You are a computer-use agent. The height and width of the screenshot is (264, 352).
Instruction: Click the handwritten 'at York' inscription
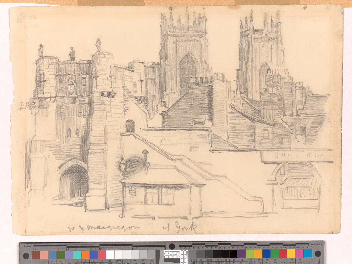pyautogui.click(x=179, y=228)
